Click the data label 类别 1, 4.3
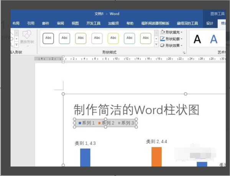 click(85, 143)
